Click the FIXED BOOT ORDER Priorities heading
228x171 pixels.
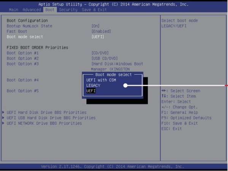point(37,47)
